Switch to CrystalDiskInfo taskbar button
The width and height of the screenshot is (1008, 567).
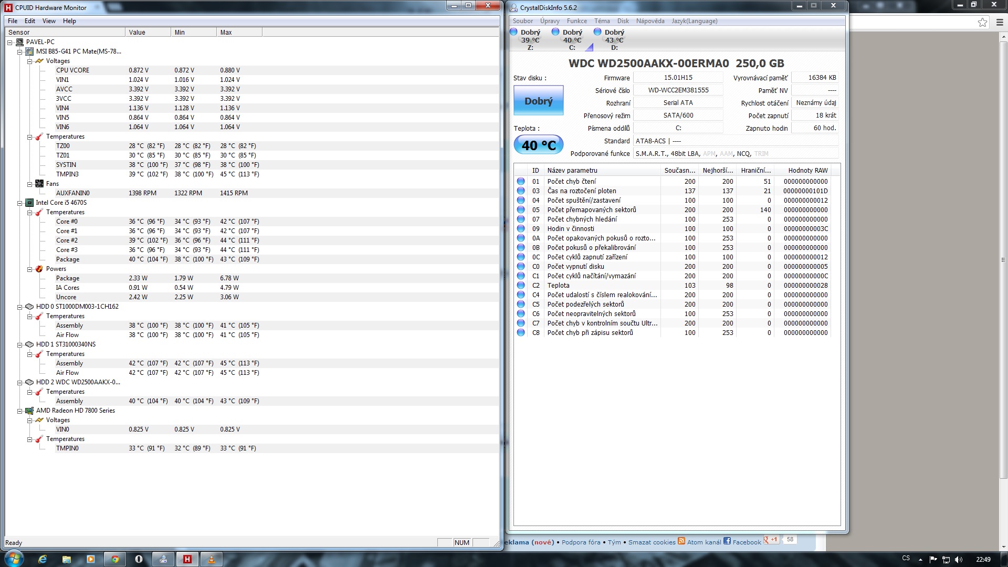[163, 559]
